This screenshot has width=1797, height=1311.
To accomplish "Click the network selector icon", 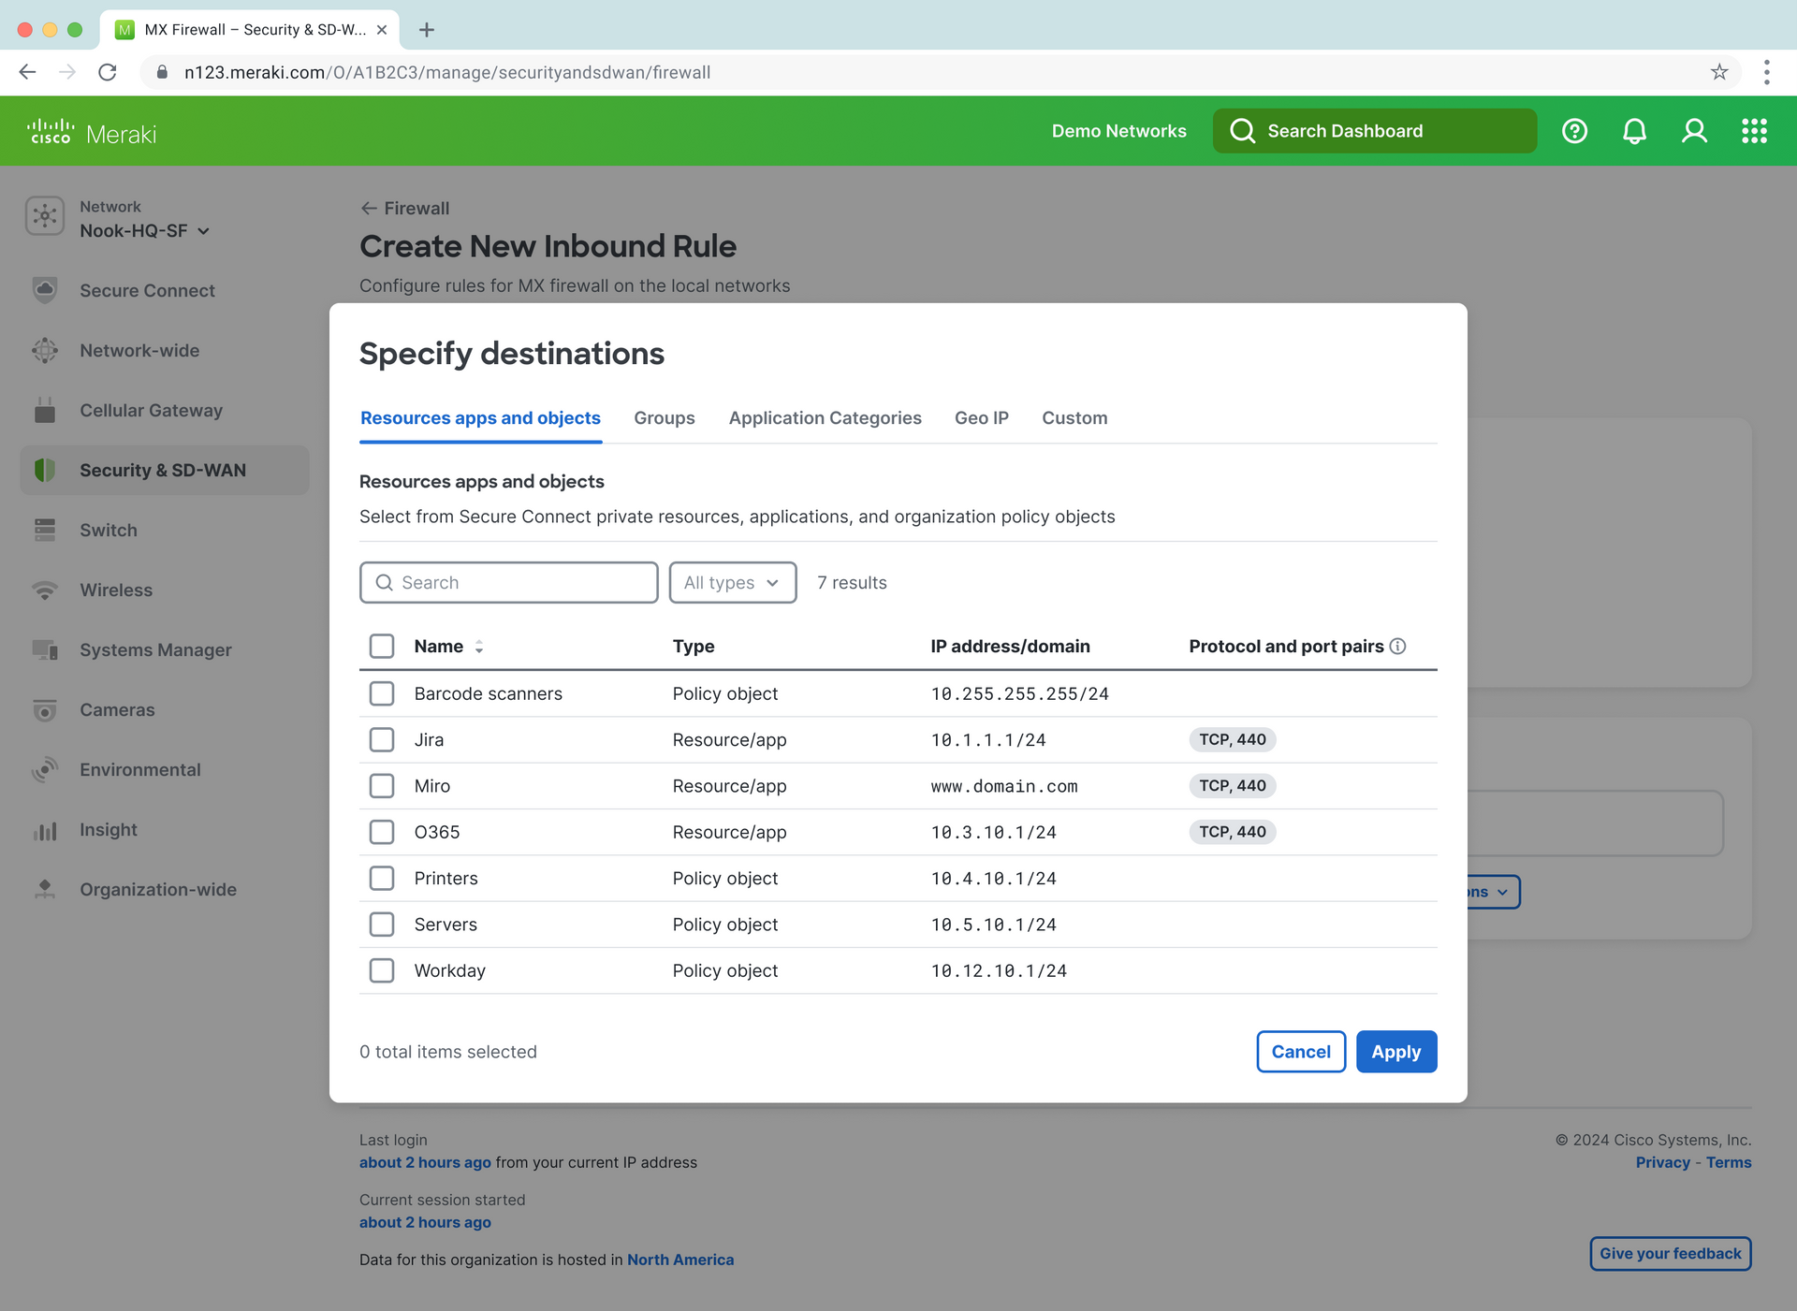I will (x=45, y=216).
